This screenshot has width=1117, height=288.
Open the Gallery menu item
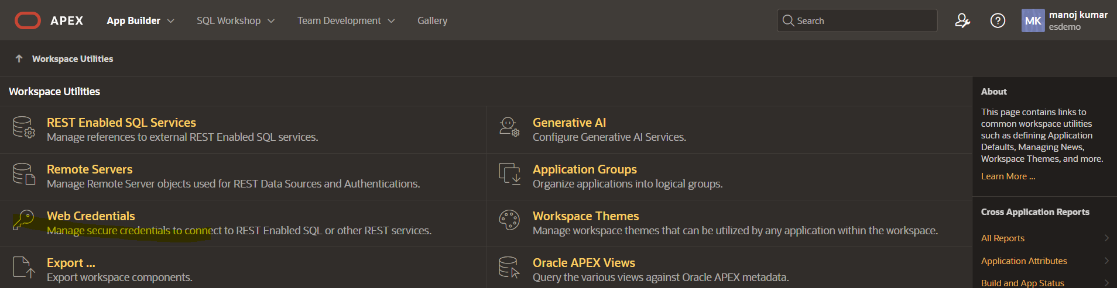pyautogui.click(x=432, y=21)
